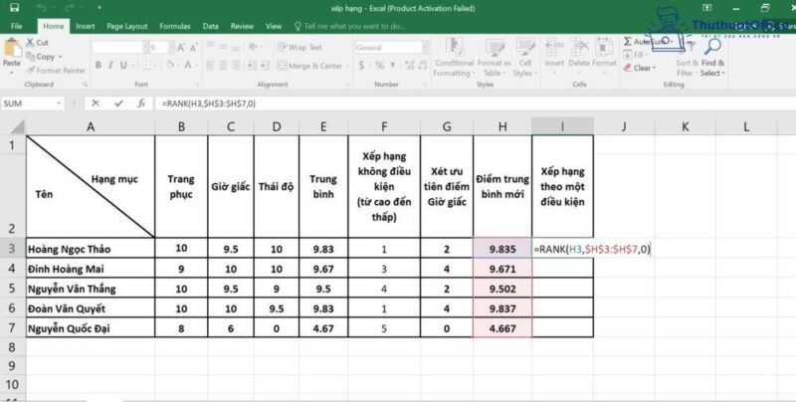
Task: Toggle Middle Align vertical alignment
Action: [223, 47]
